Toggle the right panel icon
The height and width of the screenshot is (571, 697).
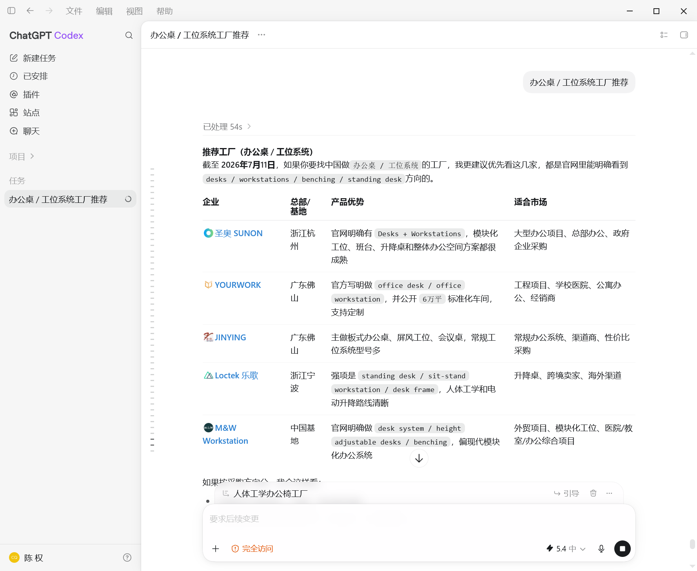click(684, 35)
